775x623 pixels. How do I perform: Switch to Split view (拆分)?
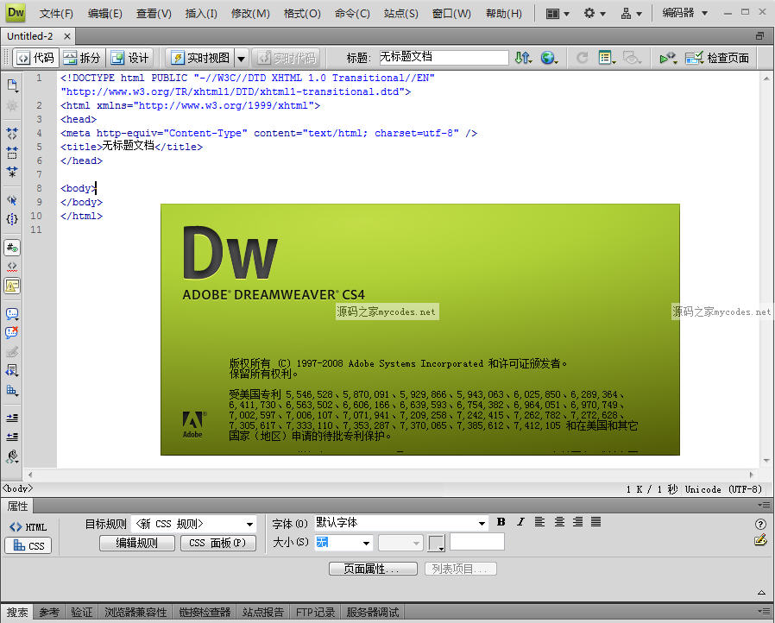point(82,58)
